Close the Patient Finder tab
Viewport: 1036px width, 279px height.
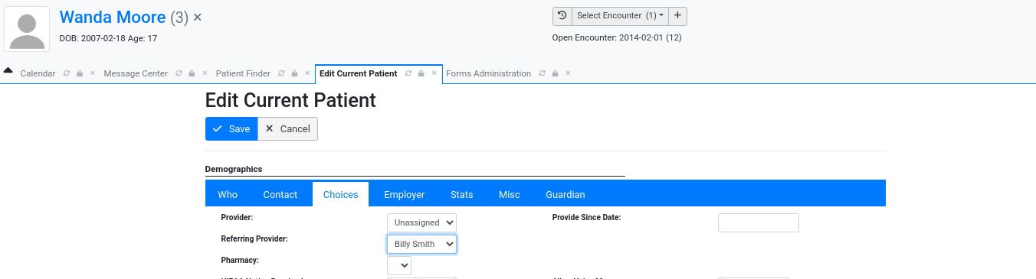[307, 74]
